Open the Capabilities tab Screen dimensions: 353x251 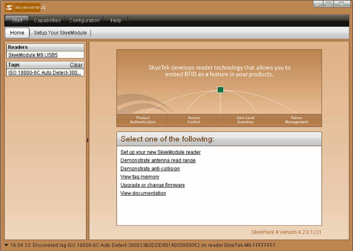(x=47, y=20)
